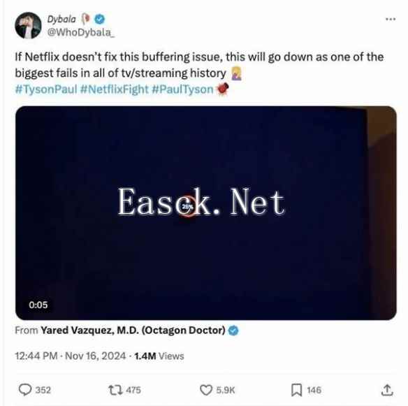Open the #TysonPaul hashtag
This screenshot has height=406, width=408.
(46, 89)
